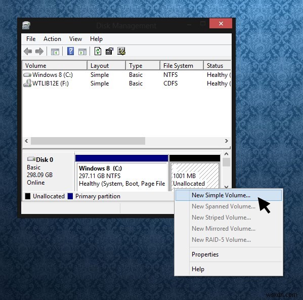The image size is (303, 300).
Task: Sort by the Type column header
Action: click(143, 66)
